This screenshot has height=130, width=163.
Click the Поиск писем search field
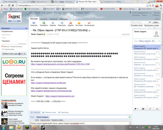(x=140, y=22)
